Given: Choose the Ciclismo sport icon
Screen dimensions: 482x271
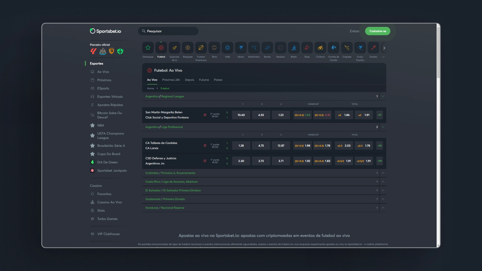Looking at the screenshot, I should point(320,48).
